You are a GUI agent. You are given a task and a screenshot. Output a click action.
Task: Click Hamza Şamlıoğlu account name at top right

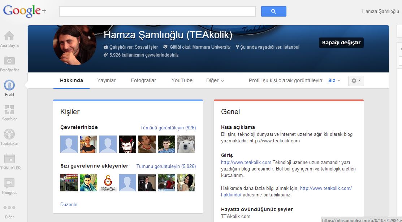click(380, 11)
